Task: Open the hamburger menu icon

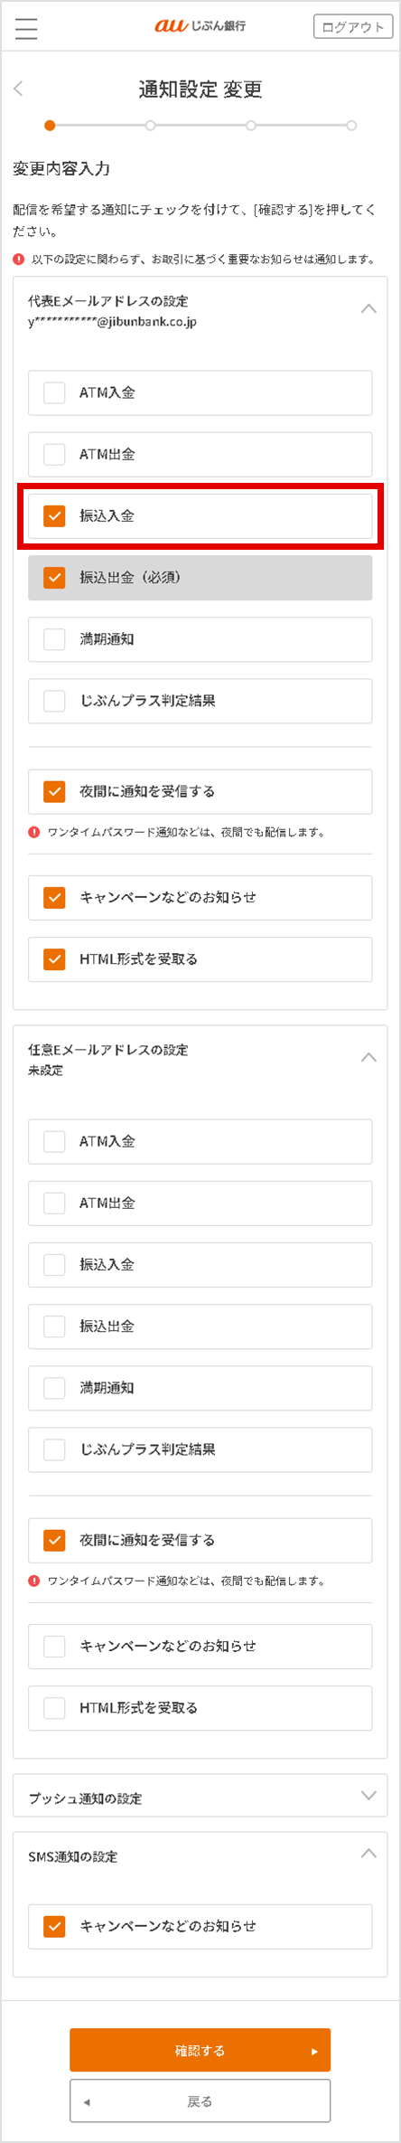Action: [27, 28]
